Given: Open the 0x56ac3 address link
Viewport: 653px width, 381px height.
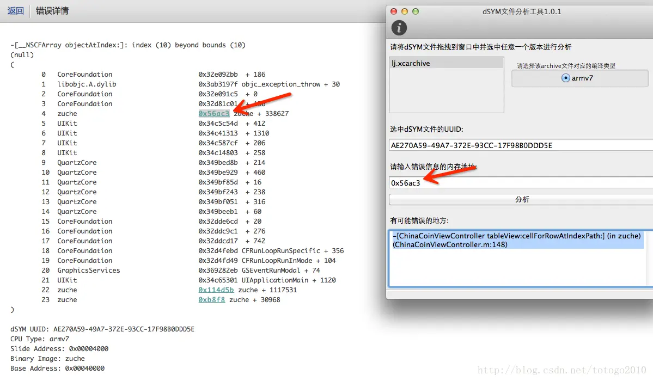Looking at the screenshot, I should coord(213,113).
